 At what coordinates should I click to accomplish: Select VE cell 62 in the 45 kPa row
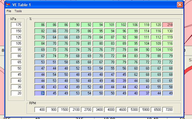(x=133, y=75)
